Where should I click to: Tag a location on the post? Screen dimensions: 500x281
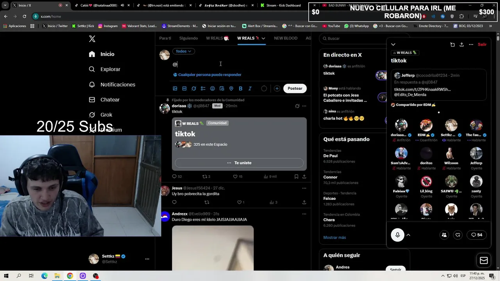click(x=231, y=89)
